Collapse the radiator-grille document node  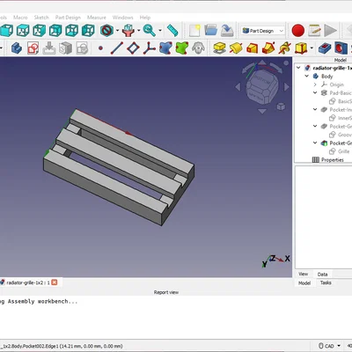(298, 68)
